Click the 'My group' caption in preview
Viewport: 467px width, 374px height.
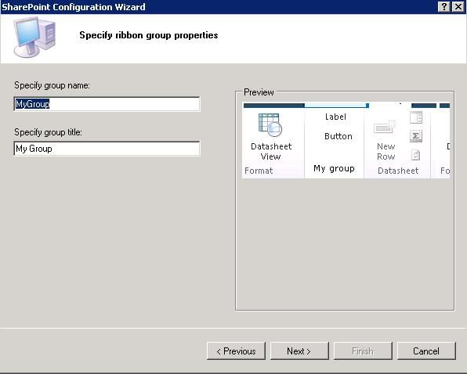tap(334, 168)
